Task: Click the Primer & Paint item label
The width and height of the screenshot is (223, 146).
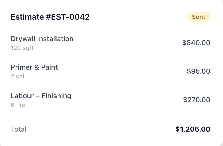Action: coord(34,67)
